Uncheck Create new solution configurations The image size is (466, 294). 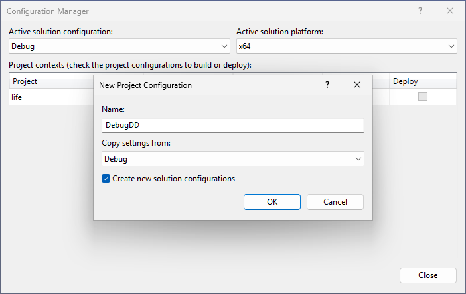click(106, 179)
